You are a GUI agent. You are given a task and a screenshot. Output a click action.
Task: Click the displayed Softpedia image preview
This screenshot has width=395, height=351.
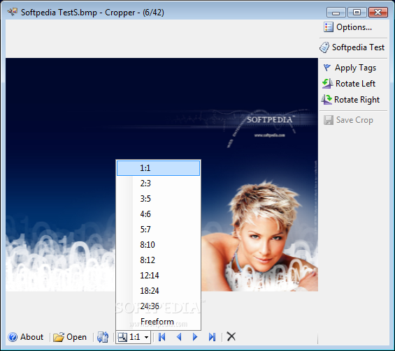click(x=161, y=174)
